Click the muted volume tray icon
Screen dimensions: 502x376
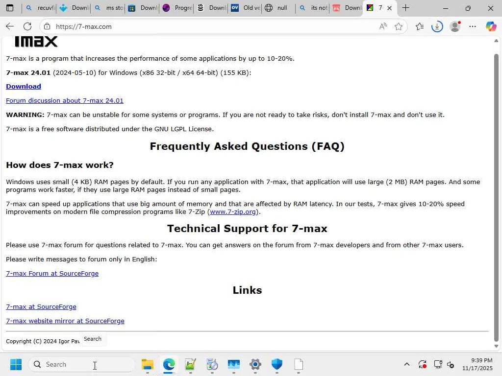(x=451, y=364)
